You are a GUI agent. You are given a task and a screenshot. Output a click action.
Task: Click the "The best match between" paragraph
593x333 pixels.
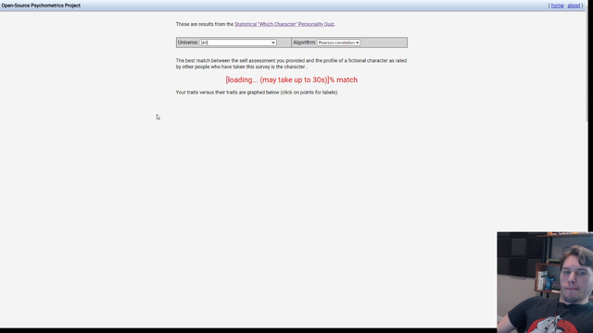click(291, 64)
